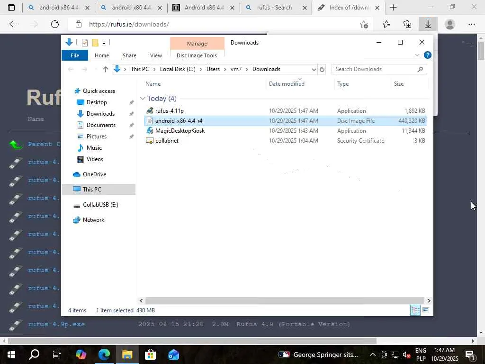Collapse the Today (4) group

pos(143,99)
